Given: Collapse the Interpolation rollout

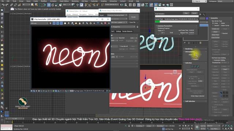Looking at the screenshot, I should pos(196,52).
